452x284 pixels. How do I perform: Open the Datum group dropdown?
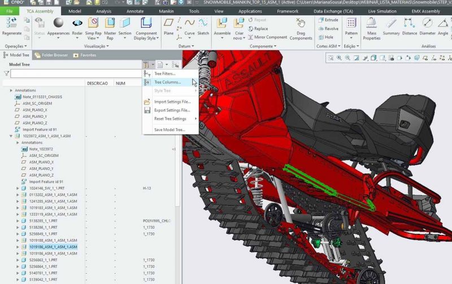(x=186, y=46)
